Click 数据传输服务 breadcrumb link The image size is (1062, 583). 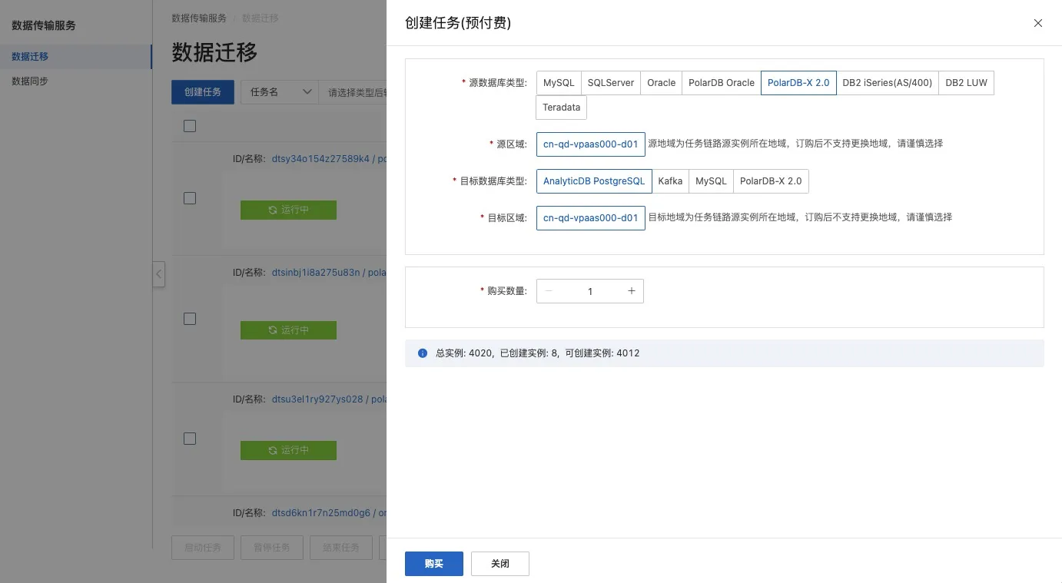pyautogui.click(x=199, y=18)
